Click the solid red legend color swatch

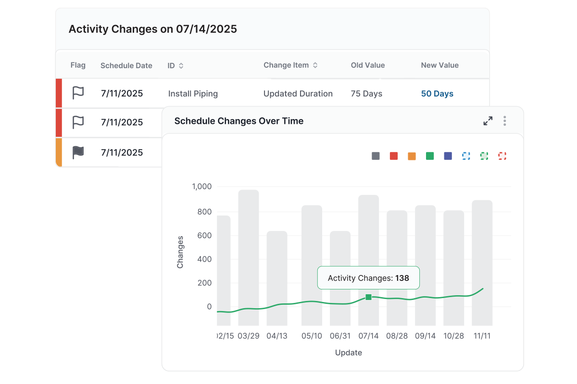click(394, 156)
